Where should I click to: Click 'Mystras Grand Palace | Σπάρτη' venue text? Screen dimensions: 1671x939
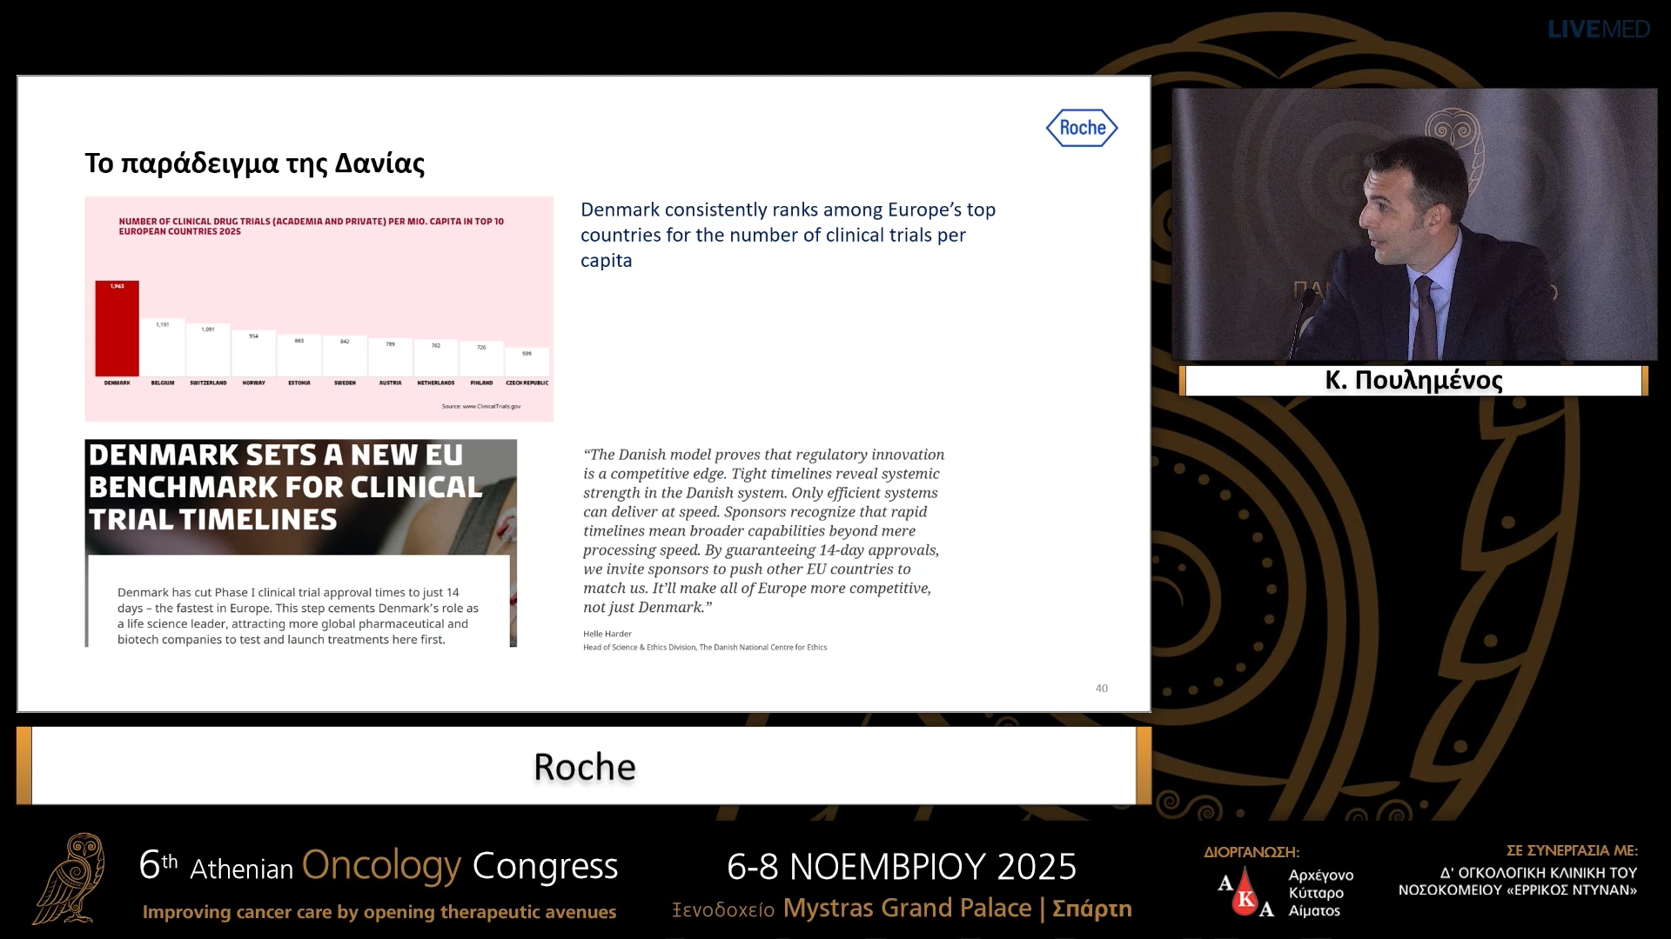coord(957,909)
